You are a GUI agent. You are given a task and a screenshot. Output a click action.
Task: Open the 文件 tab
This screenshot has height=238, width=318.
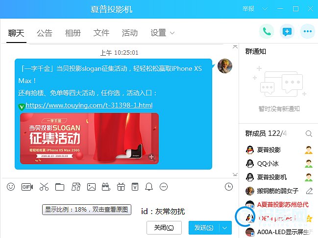coord(101,33)
